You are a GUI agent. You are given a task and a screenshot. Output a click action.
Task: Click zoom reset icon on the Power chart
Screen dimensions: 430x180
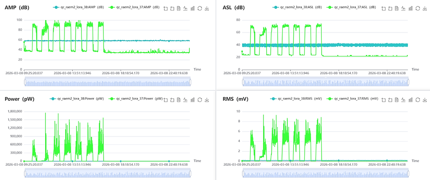(x=172, y=100)
